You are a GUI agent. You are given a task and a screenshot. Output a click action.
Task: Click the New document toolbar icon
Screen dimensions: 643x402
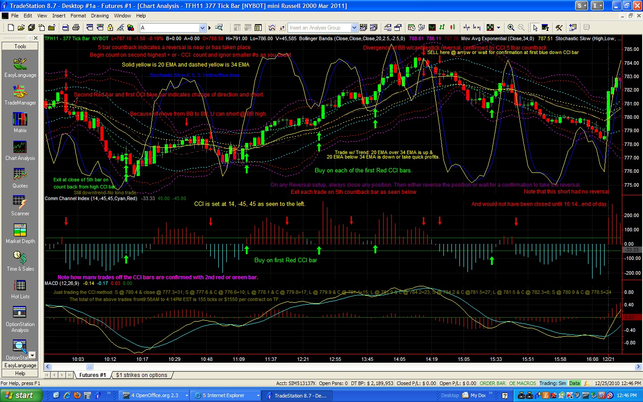11,28
